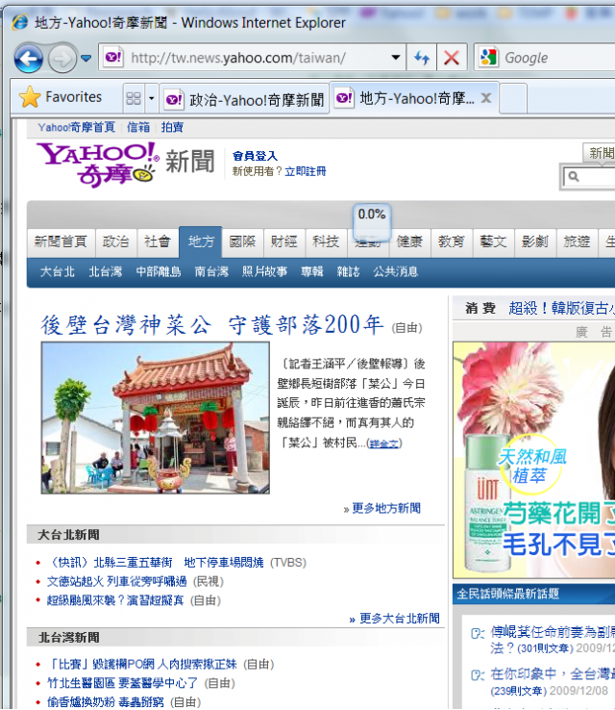Image resolution: width=615 pixels, height=710 pixels.
Task: Click the Google search provider icon
Action: 488,57
